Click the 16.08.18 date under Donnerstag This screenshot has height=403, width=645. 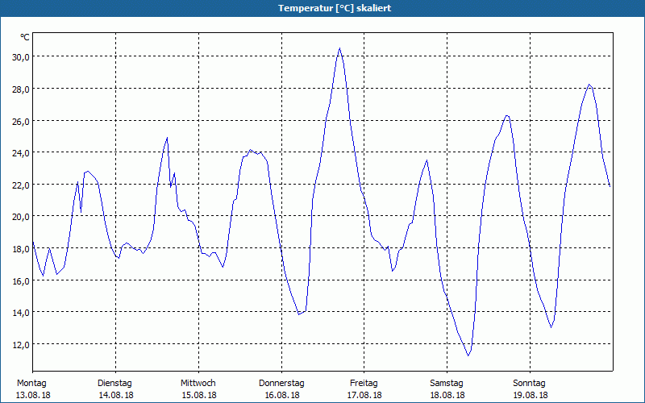pyautogui.click(x=281, y=395)
